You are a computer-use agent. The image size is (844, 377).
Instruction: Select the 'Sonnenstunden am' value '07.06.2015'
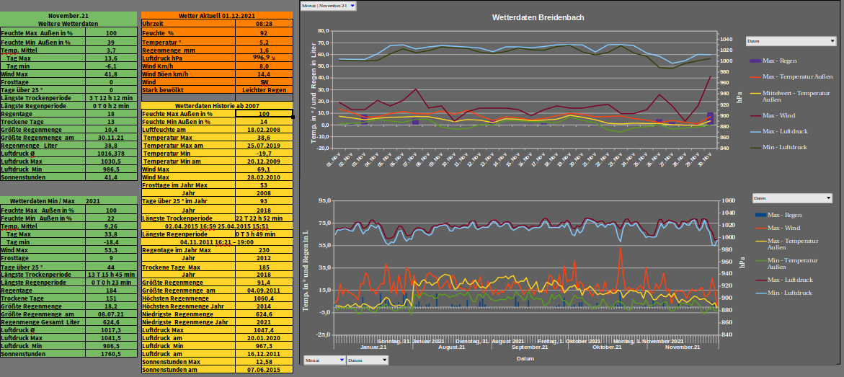(x=265, y=370)
